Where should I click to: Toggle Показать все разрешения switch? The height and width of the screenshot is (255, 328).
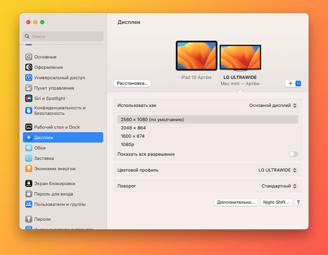click(x=294, y=154)
